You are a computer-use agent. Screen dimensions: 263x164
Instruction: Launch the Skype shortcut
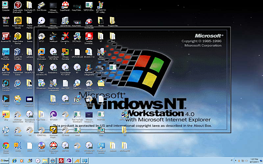[x=18, y=100]
